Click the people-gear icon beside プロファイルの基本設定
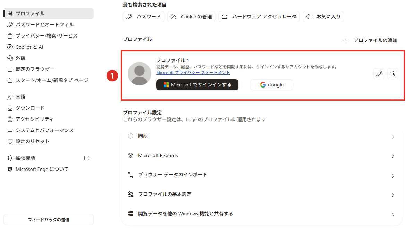 tap(130, 194)
